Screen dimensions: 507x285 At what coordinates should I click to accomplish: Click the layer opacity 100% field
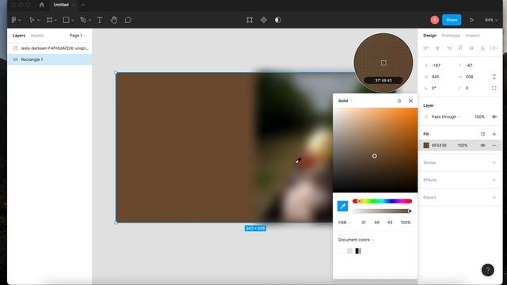pyautogui.click(x=479, y=116)
